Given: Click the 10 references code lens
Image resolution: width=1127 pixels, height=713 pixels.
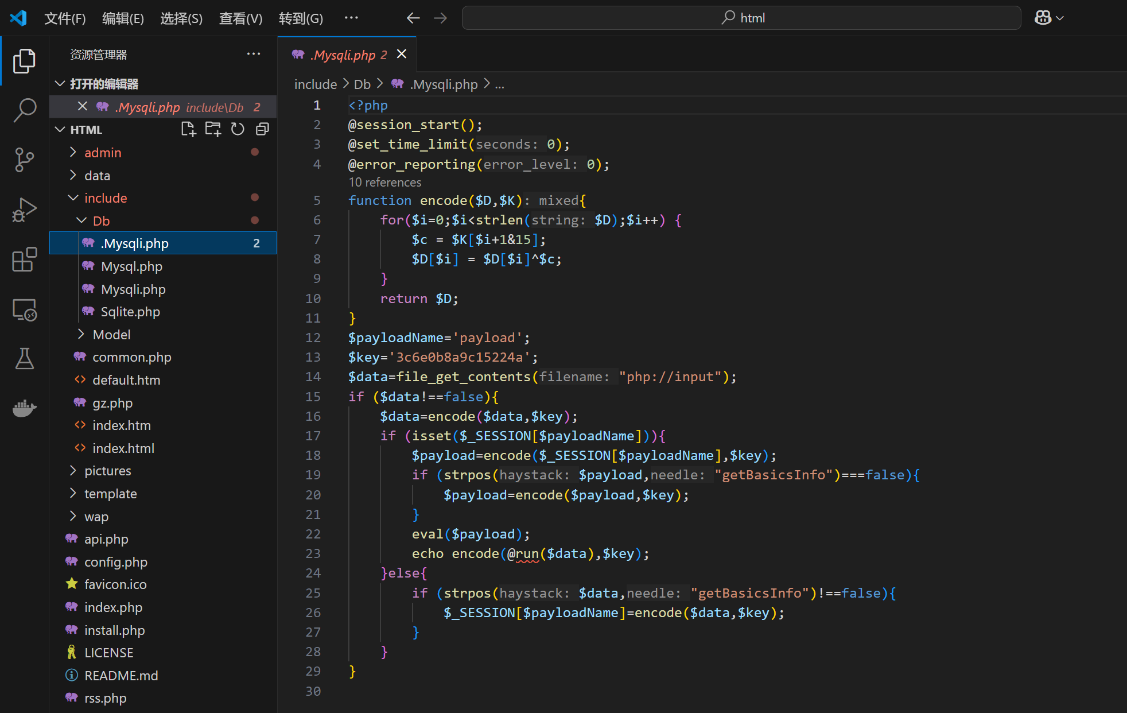Looking at the screenshot, I should coord(385,183).
